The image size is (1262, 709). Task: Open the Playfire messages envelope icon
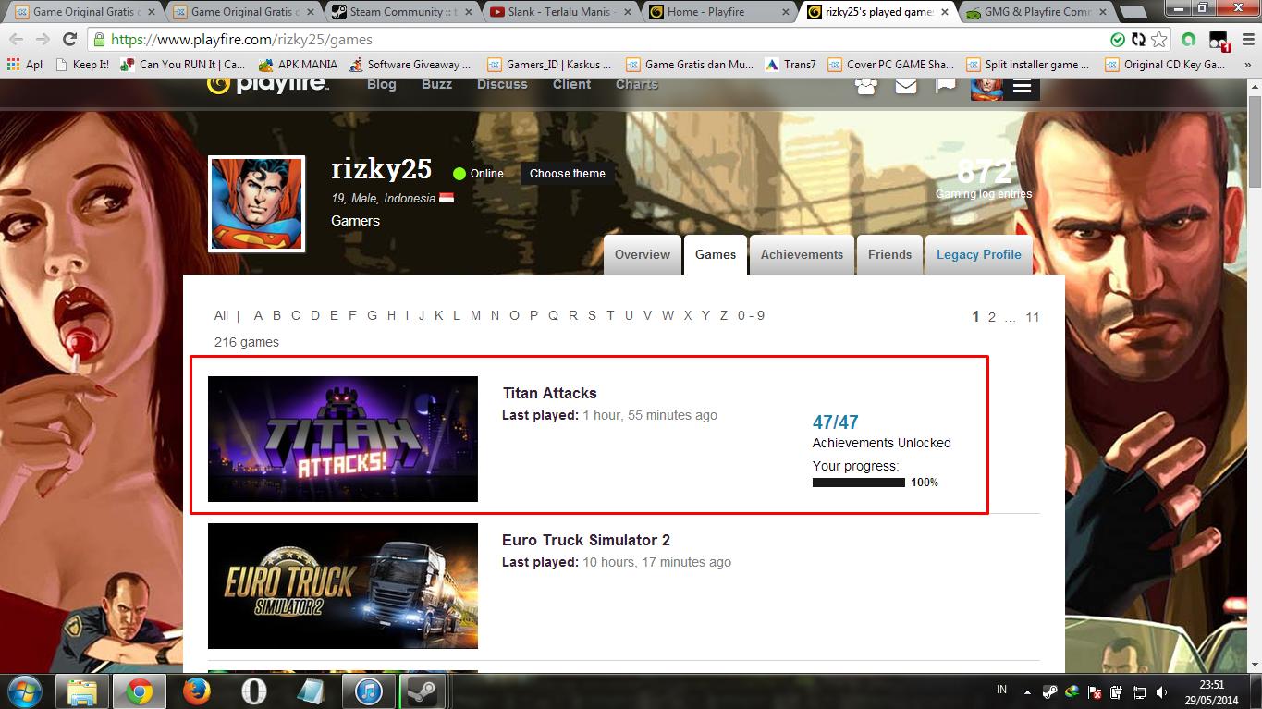point(906,85)
